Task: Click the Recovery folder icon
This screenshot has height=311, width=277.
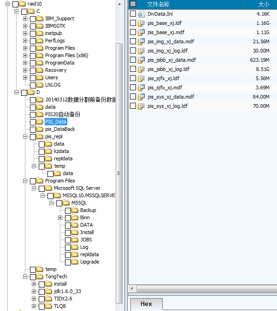Action: tap(40, 70)
